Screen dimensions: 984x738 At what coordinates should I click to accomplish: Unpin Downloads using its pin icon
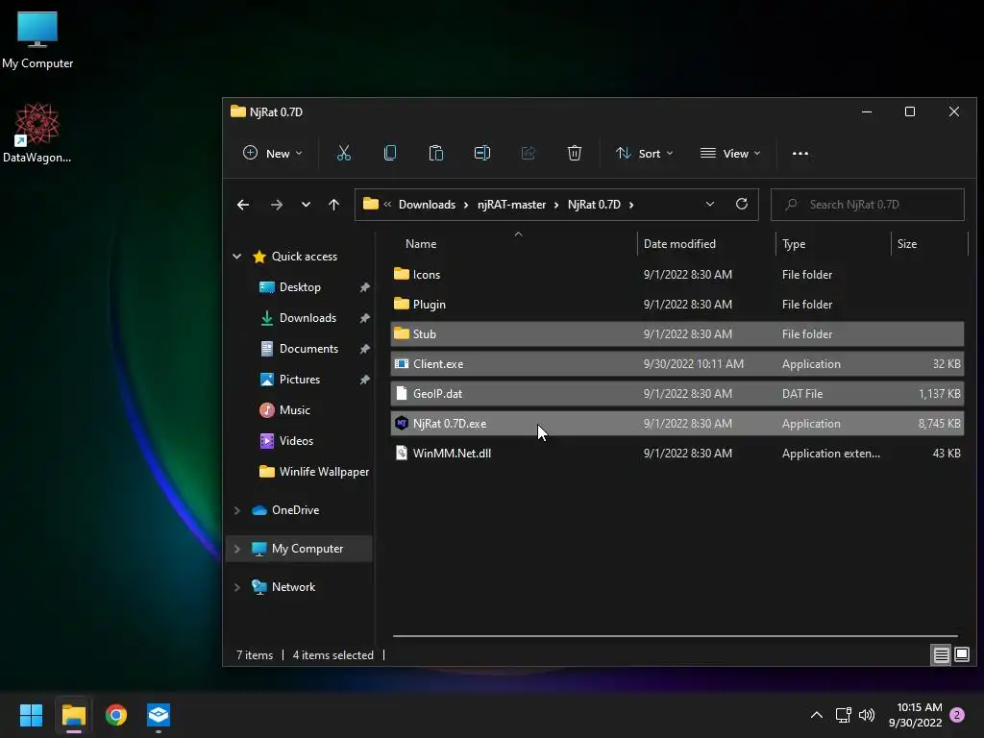pos(364,317)
